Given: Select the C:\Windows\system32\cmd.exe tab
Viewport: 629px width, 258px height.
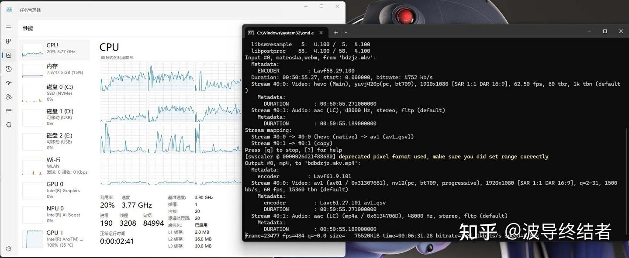Looking at the screenshot, I should [286, 32].
